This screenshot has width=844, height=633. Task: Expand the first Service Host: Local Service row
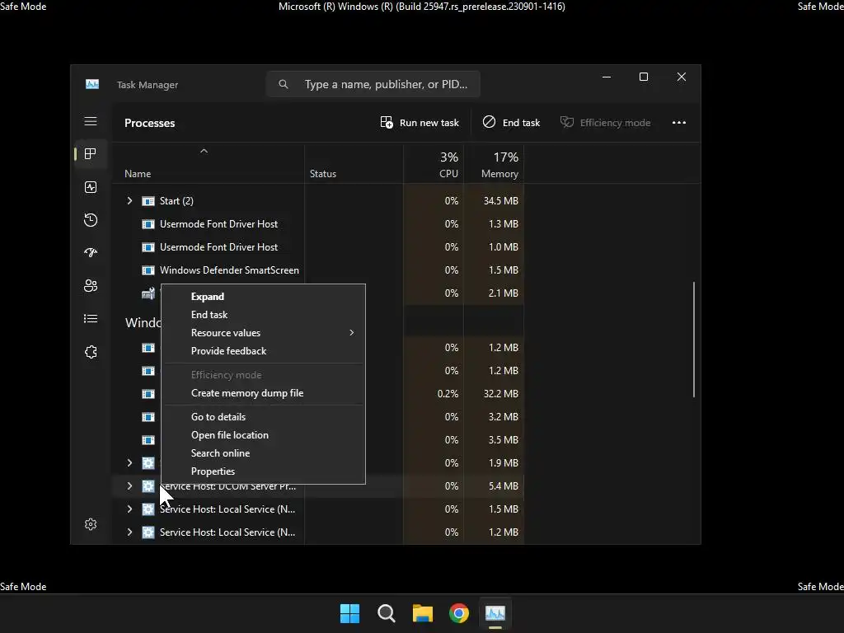pyautogui.click(x=129, y=509)
